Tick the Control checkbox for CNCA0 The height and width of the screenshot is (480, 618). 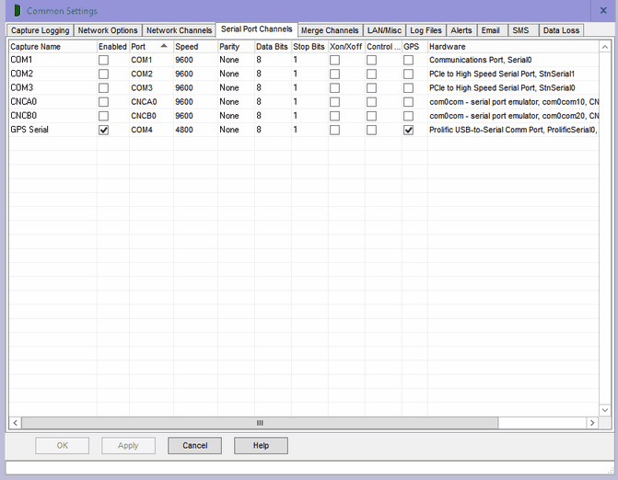coord(371,102)
